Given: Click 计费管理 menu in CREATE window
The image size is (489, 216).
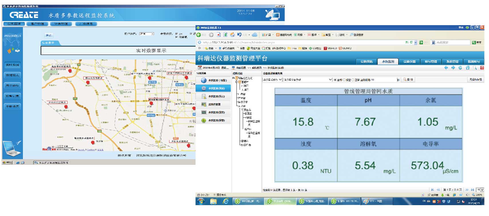Looking at the screenshot, I should tap(61, 24).
